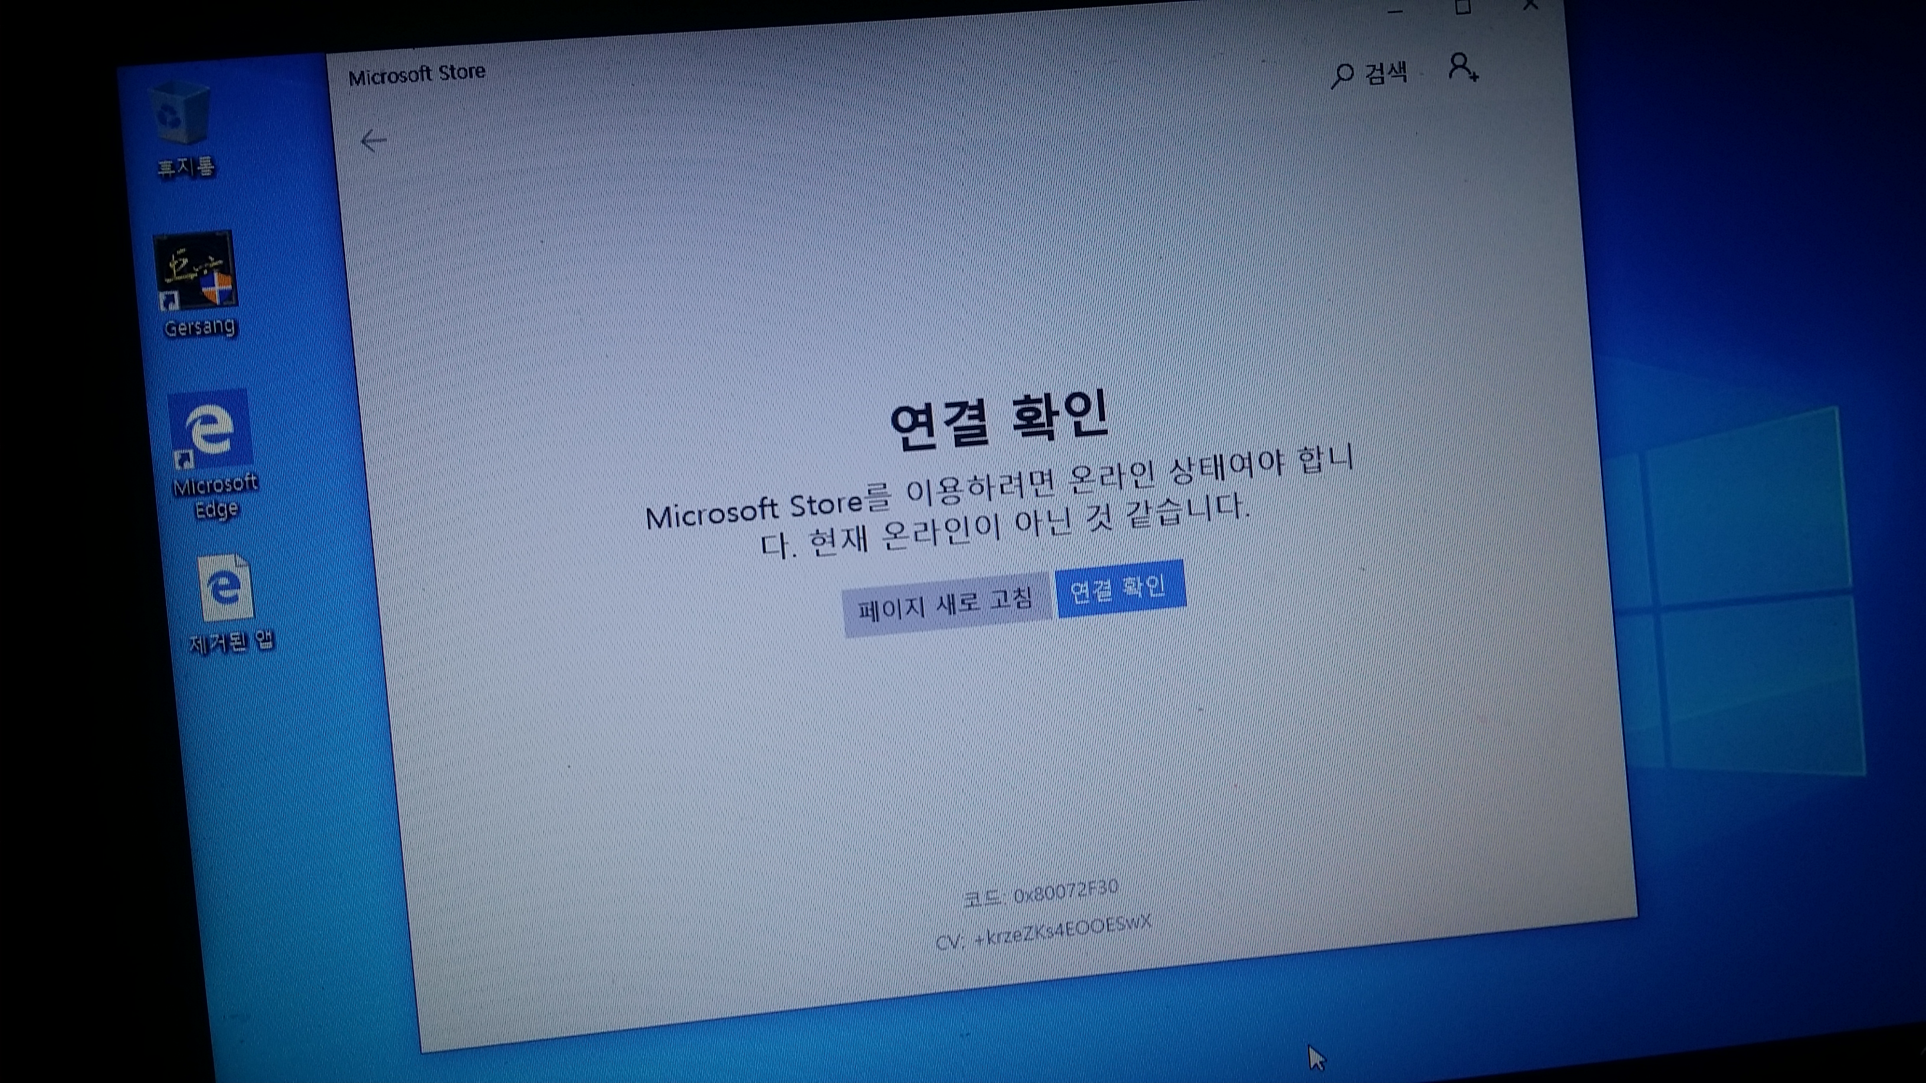Minimize the Microsoft Store window
This screenshot has height=1083, width=1926.
pos(1395,11)
